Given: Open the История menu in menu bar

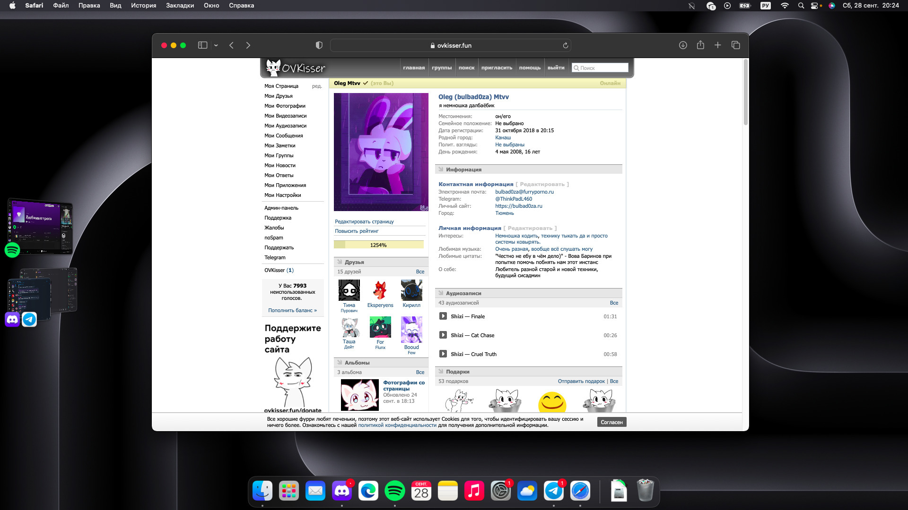Looking at the screenshot, I should point(143,6).
